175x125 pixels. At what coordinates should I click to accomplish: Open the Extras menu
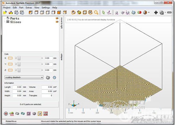pos(29,7)
